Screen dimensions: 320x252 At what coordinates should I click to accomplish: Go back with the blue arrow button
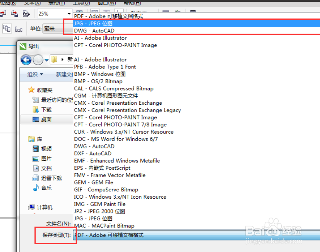click(x=26, y=60)
